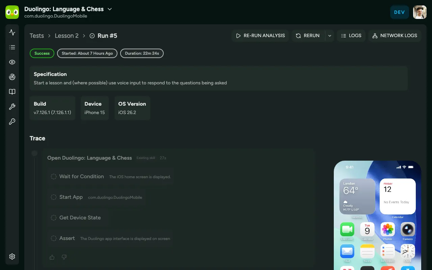The height and width of the screenshot is (270, 432).
Task: Click the Duolingo owl app icon
Action: point(12,12)
